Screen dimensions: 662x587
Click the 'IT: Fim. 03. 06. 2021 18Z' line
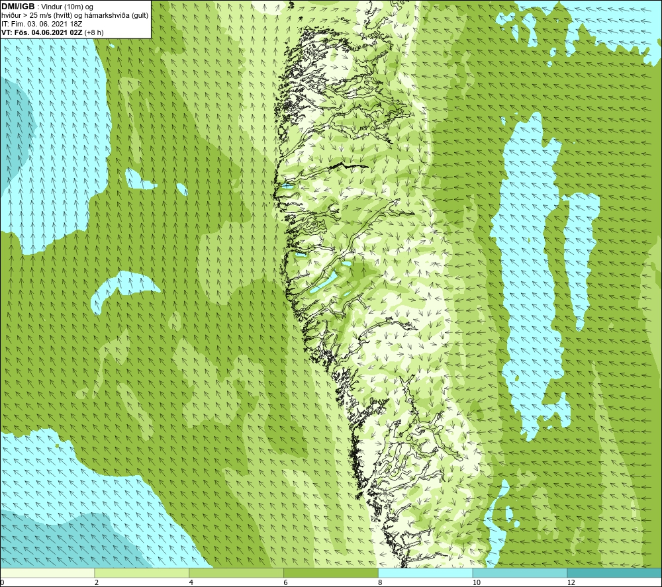point(42,24)
